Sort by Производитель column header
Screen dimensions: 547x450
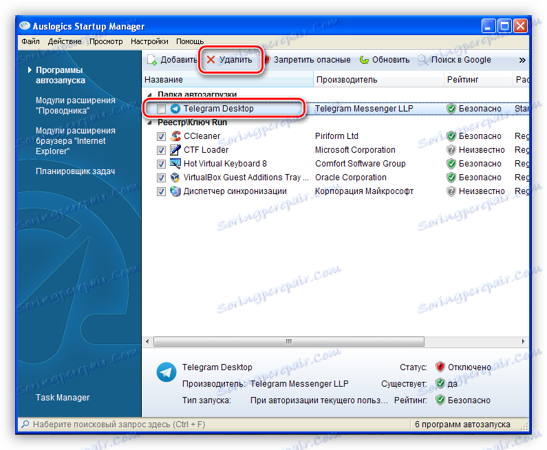coord(378,80)
